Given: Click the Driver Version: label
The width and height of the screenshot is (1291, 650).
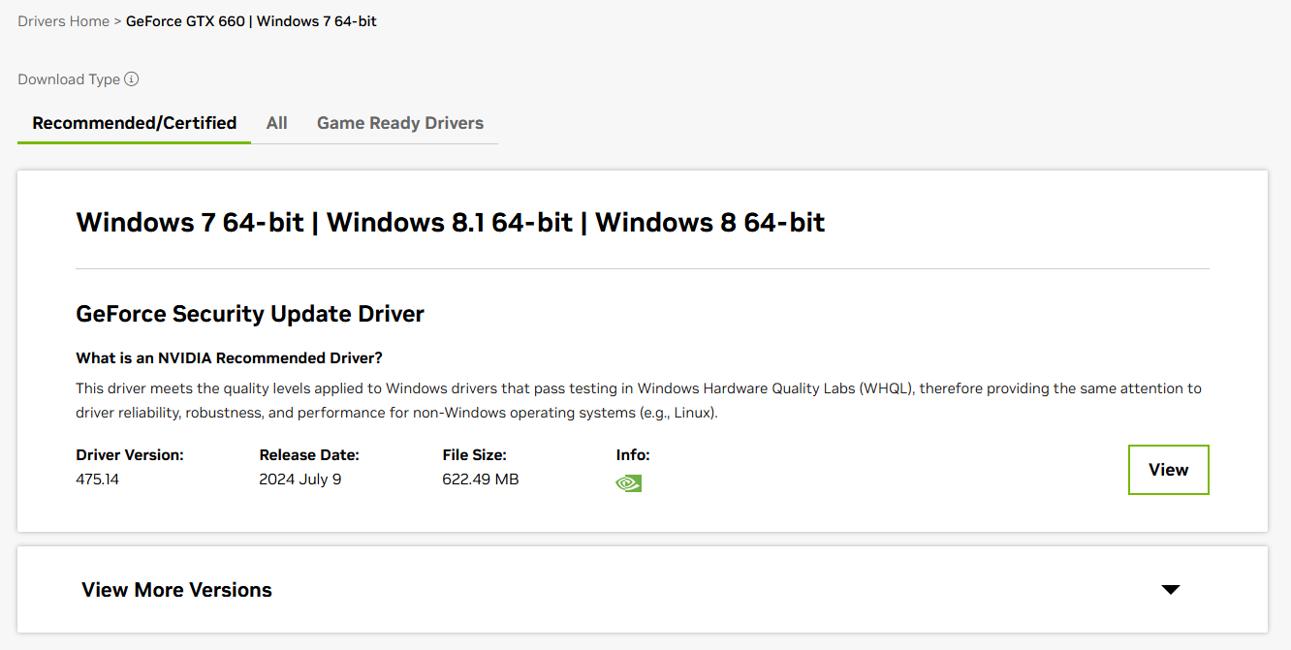Looking at the screenshot, I should tap(130, 455).
